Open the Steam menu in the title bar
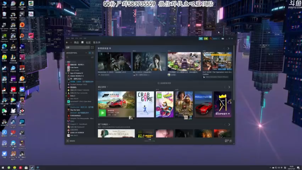The width and height of the screenshot is (302, 170). [68, 39]
